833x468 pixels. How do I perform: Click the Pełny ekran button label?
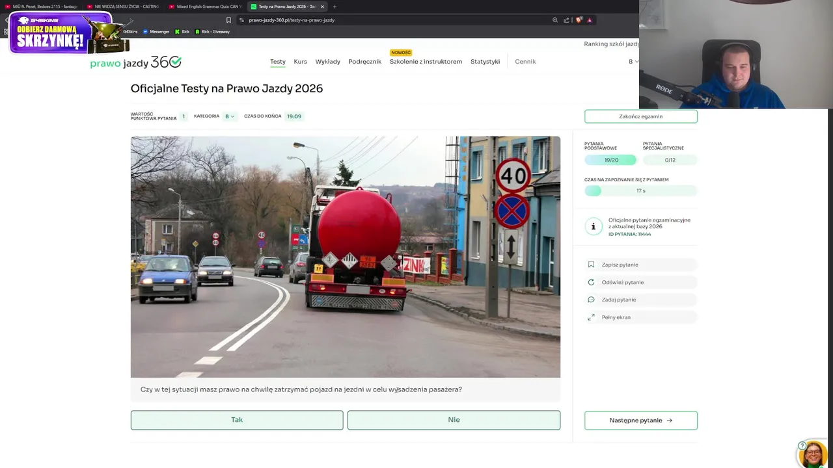coord(616,317)
